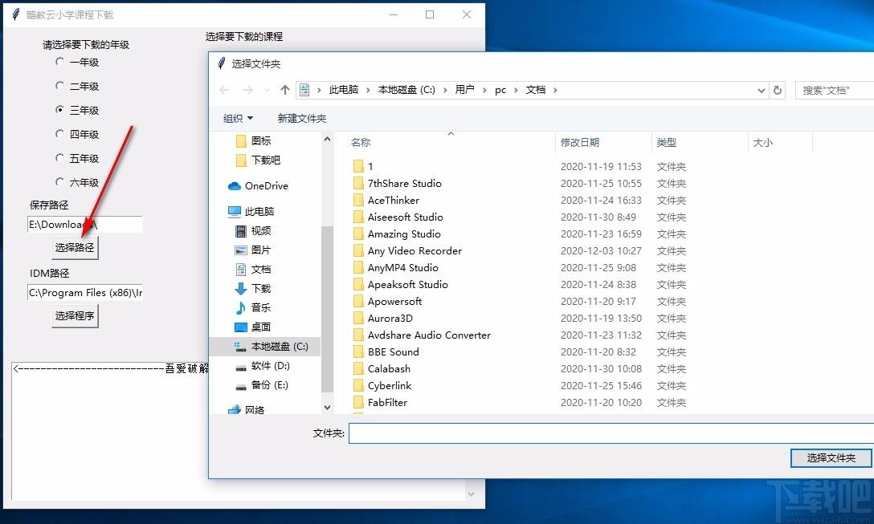Select the 六年级 radio button
Viewport: 874px width, 524px height.
tap(59, 181)
